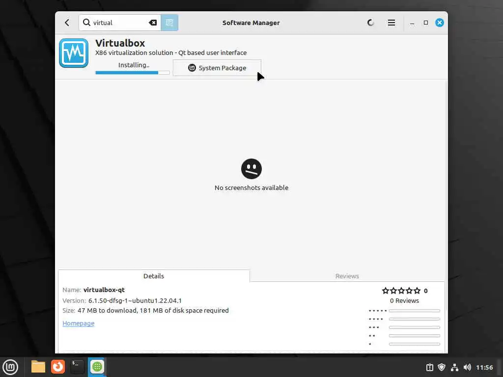
Task: Open the Linux Mint start menu
Action: (10, 367)
